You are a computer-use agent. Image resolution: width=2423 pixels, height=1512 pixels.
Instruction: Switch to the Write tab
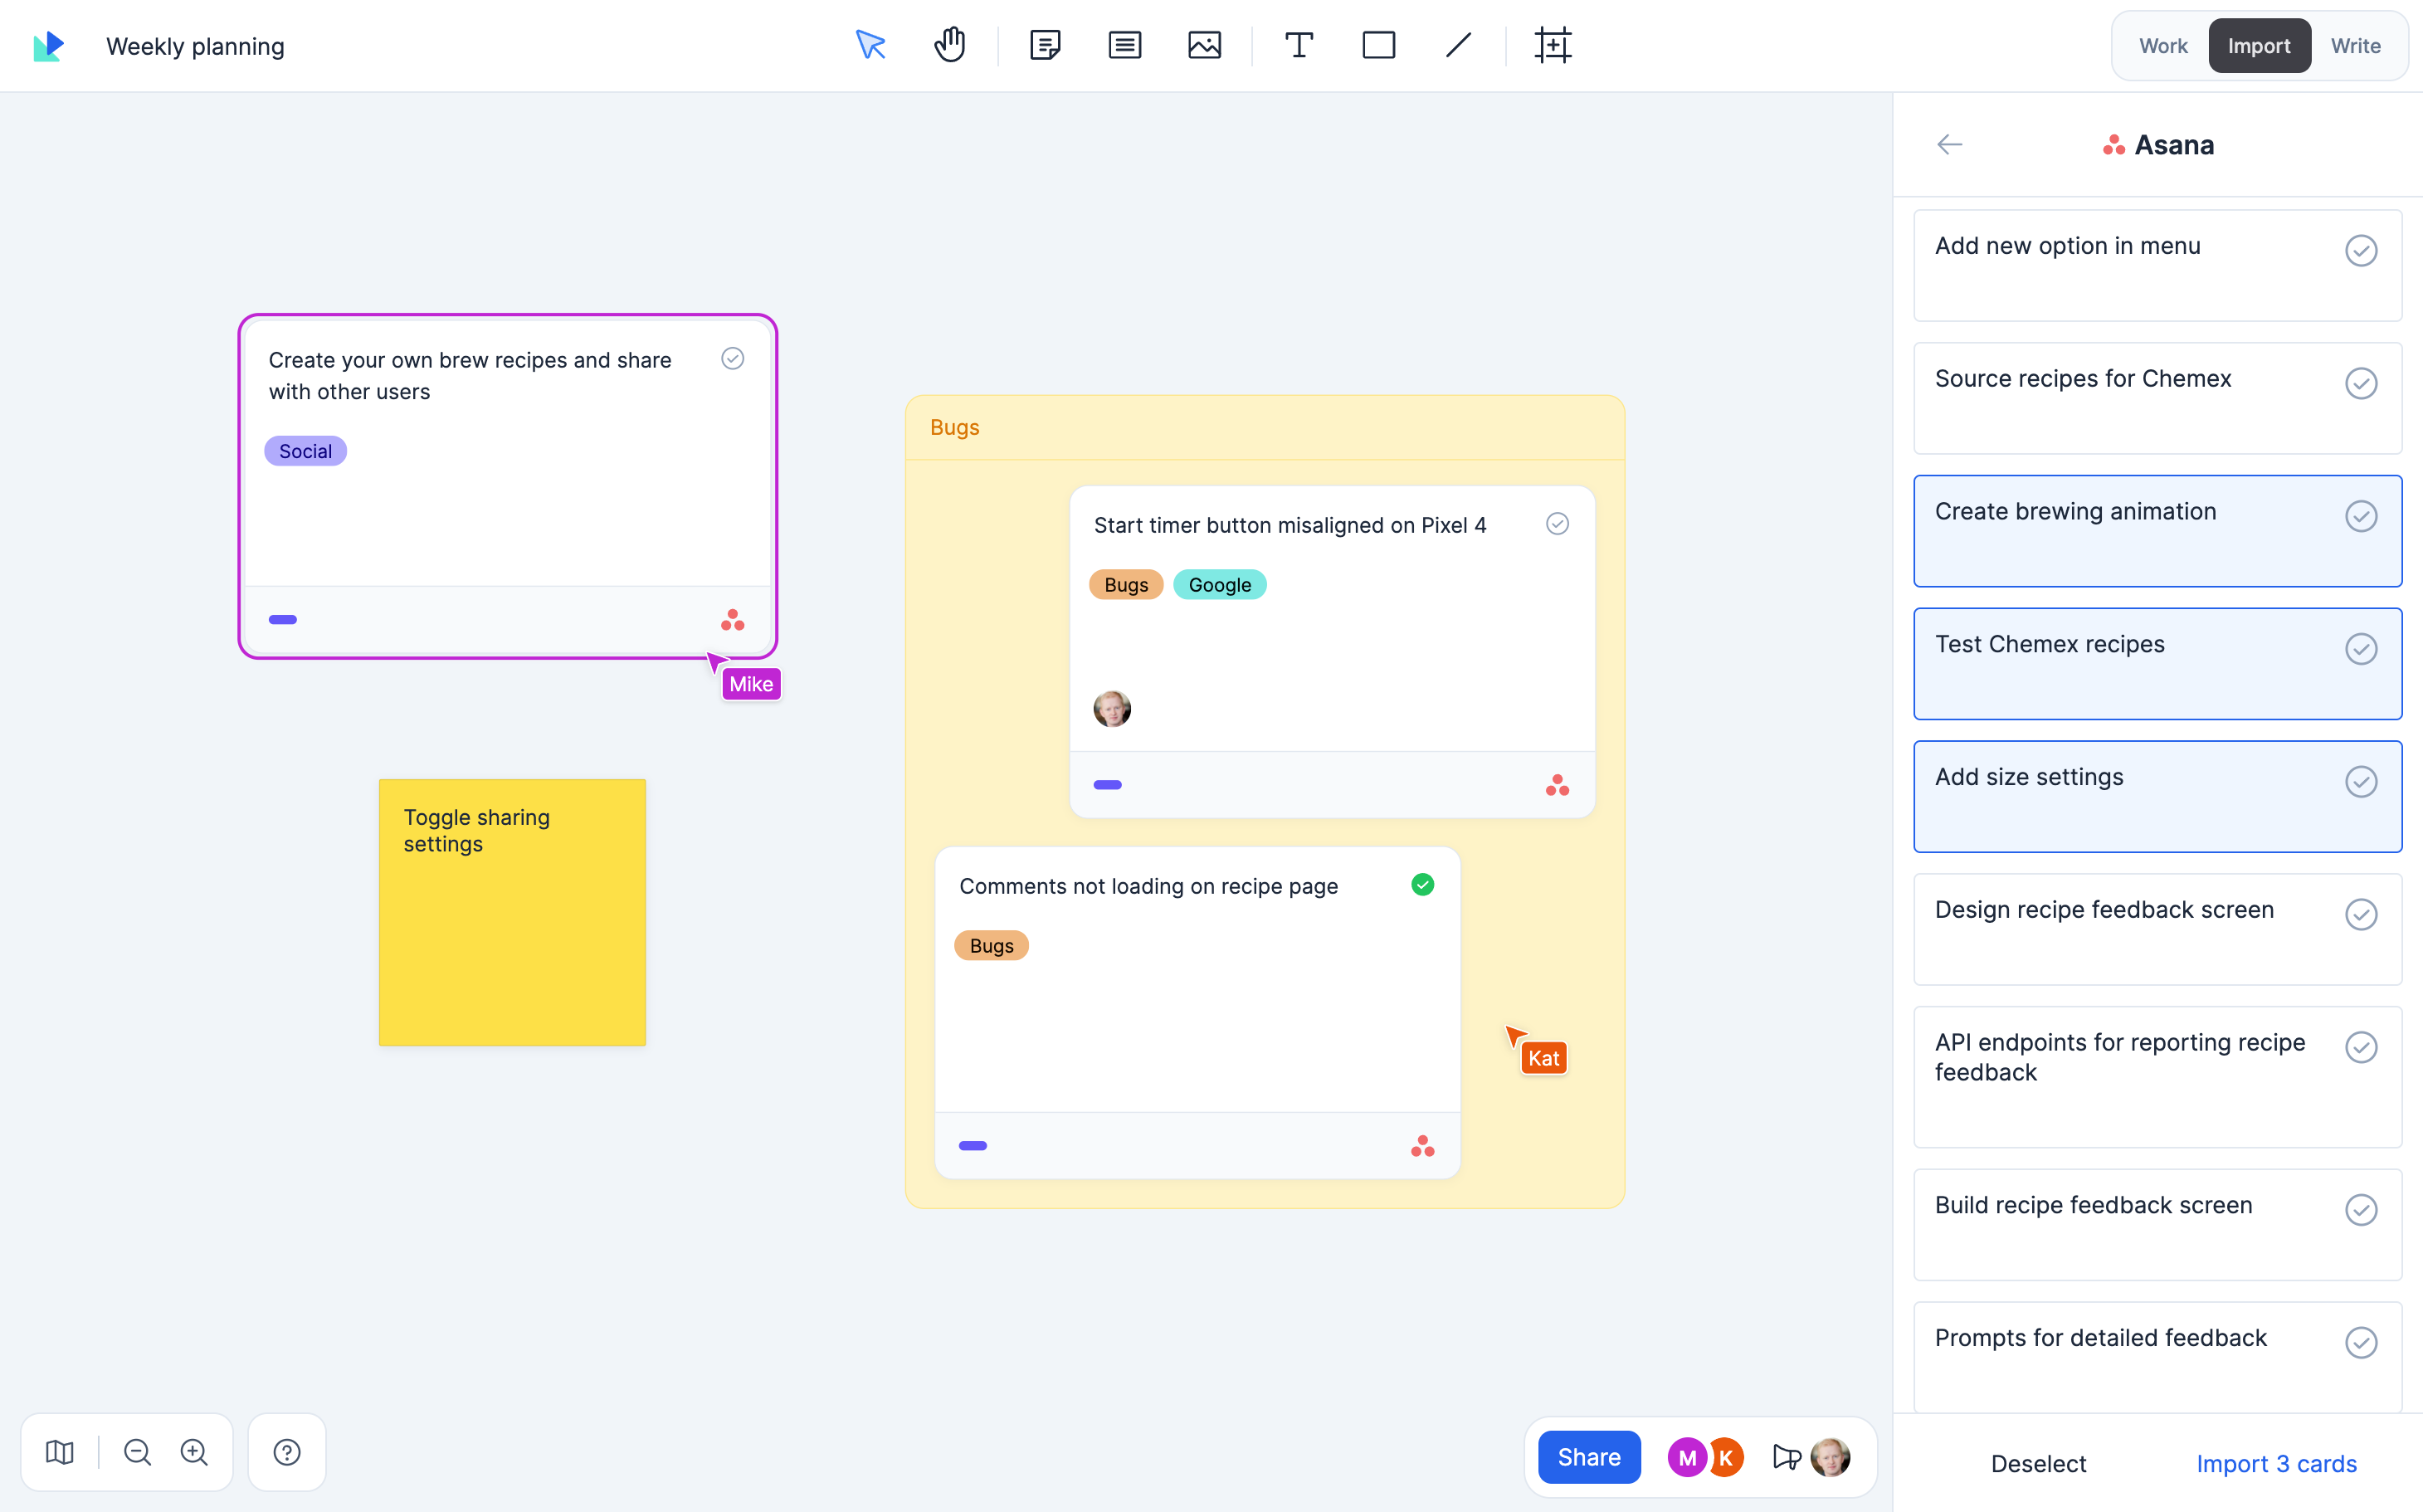click(2355, 46)
